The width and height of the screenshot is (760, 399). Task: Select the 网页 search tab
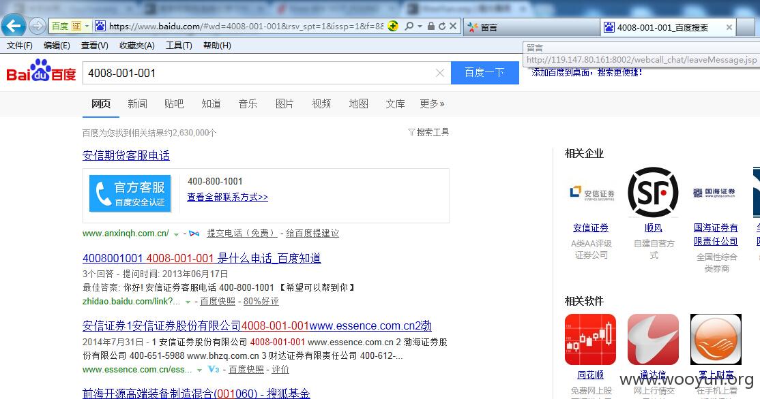pyautogui.click(x=101, y=103)
